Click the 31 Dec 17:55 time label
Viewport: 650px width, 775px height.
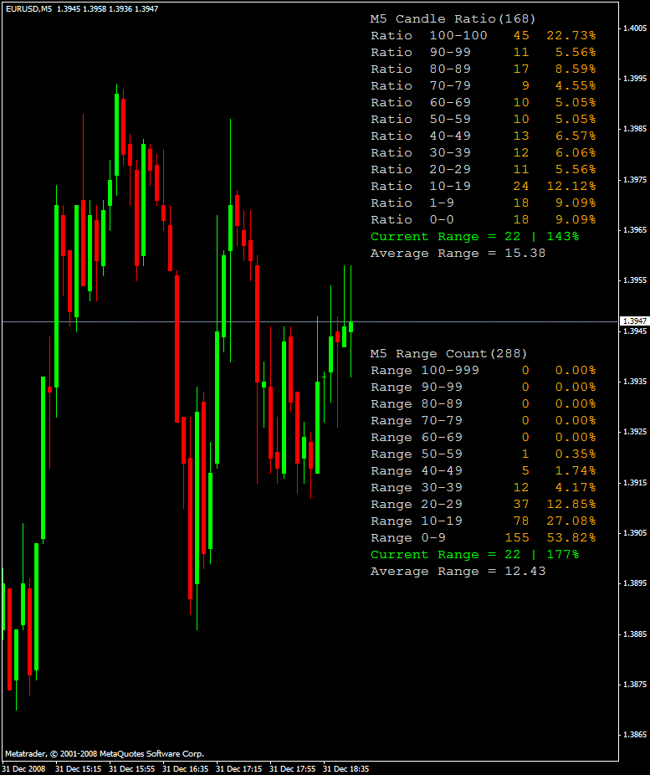tap(293, 769)
